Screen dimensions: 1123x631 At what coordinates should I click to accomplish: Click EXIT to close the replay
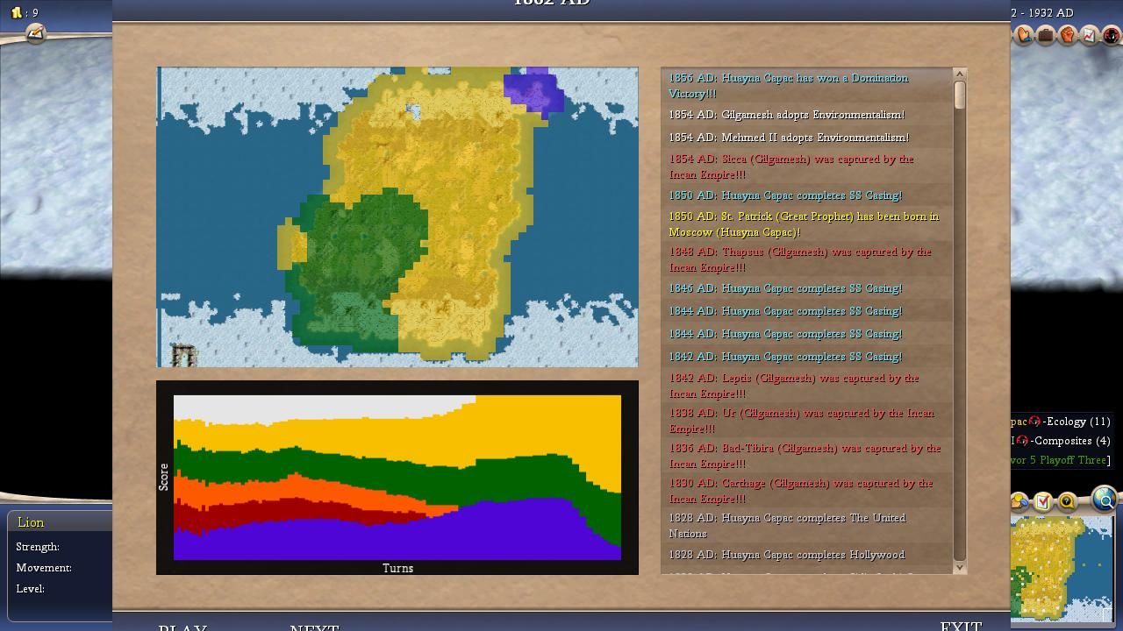pyautogui.click(x=961, y=626)
